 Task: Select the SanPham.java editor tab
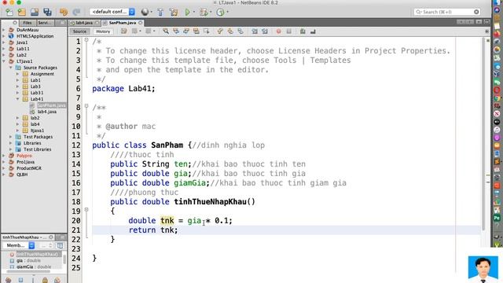(123, 23)
